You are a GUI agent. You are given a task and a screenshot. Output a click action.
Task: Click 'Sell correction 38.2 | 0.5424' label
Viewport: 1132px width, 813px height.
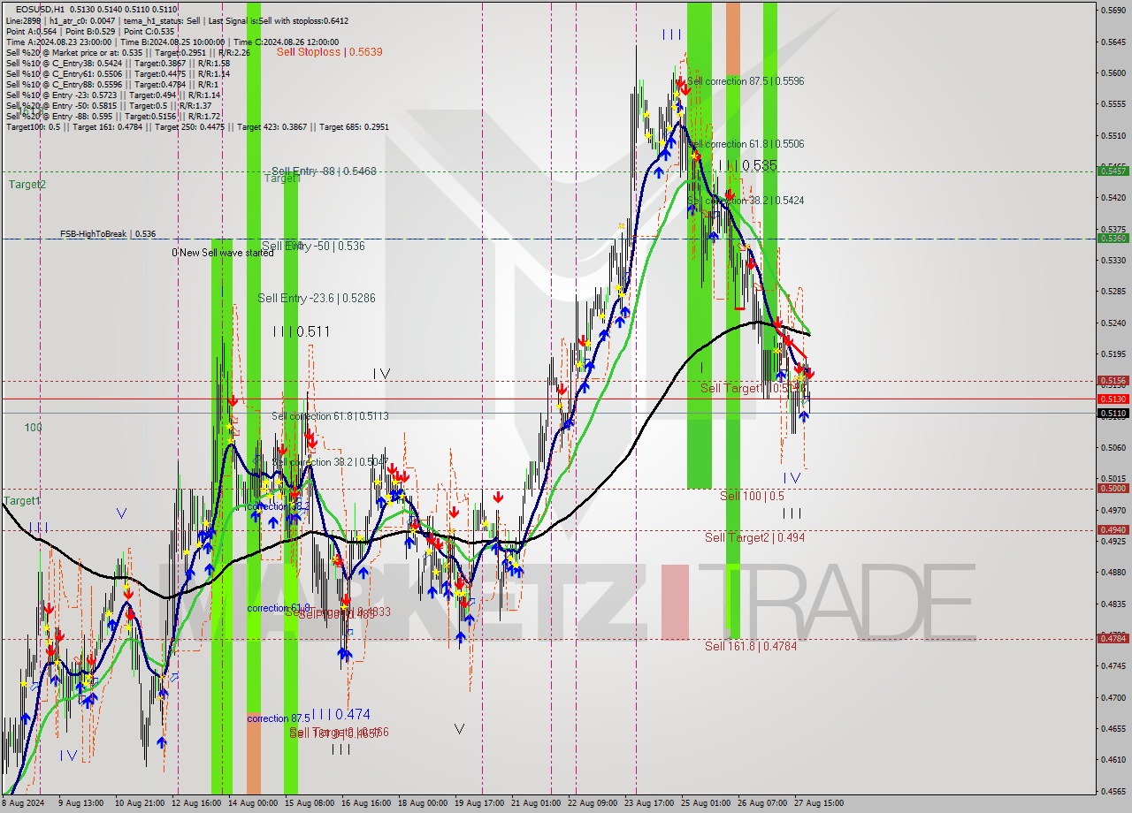(746, 201)
